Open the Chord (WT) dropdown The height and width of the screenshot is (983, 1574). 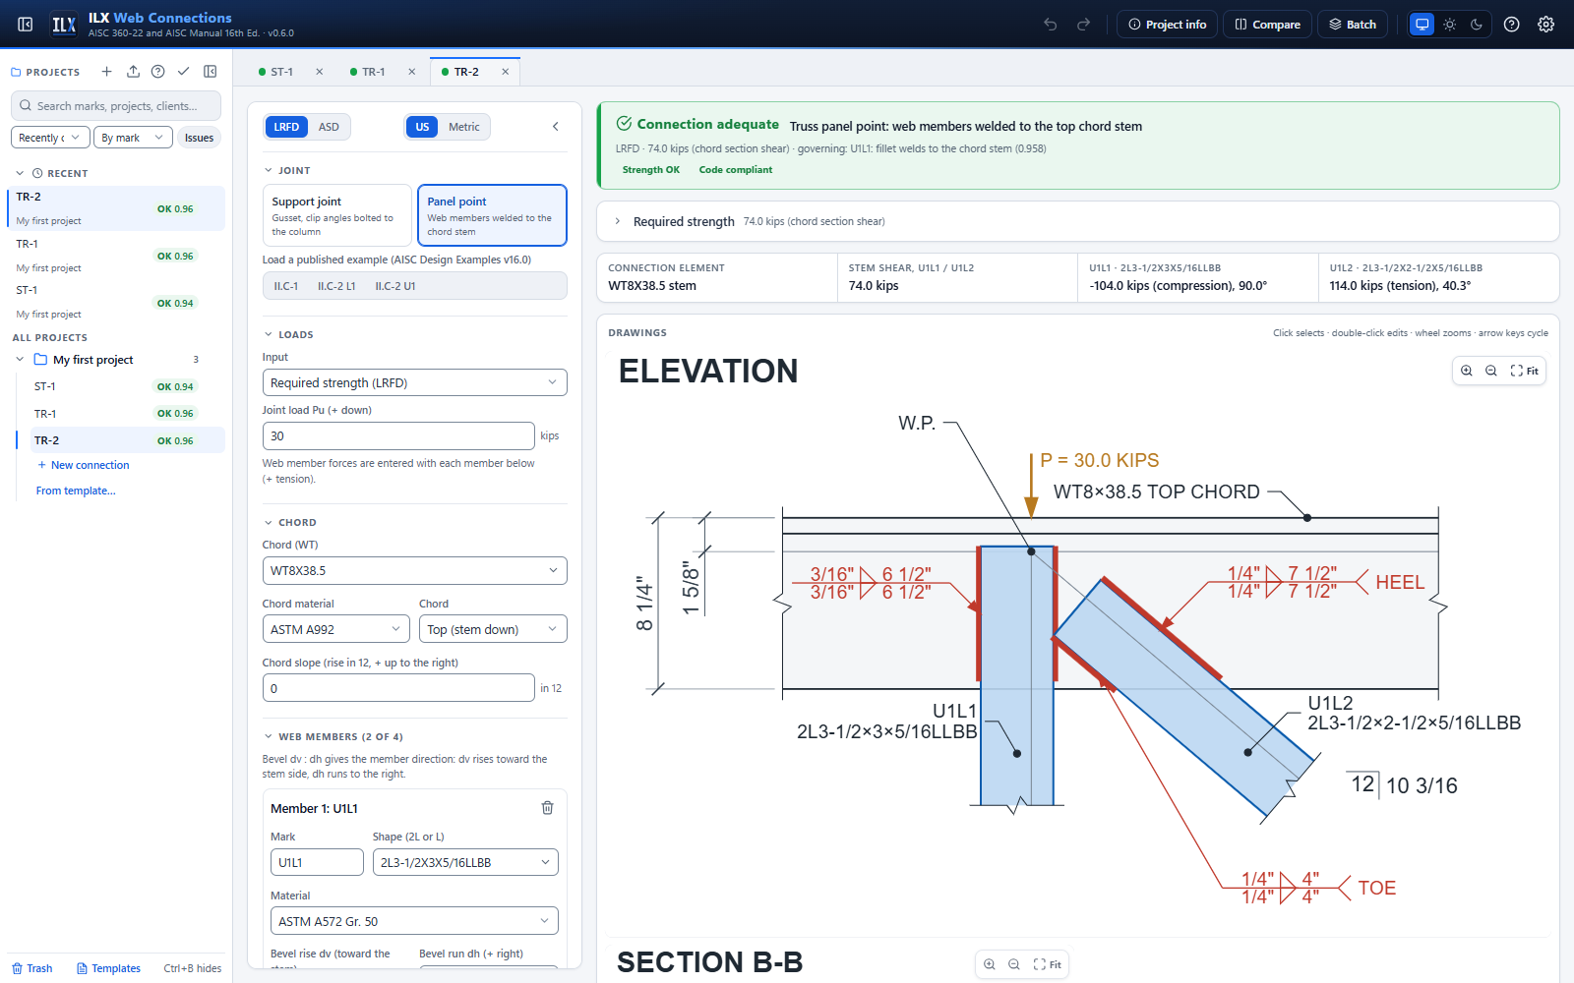[414, 570]
